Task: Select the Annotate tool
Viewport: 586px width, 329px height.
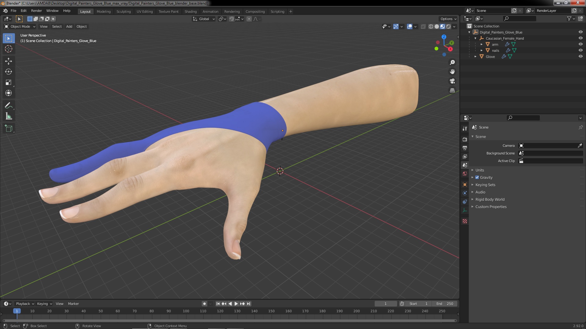Action: click(x=9, y=106)
